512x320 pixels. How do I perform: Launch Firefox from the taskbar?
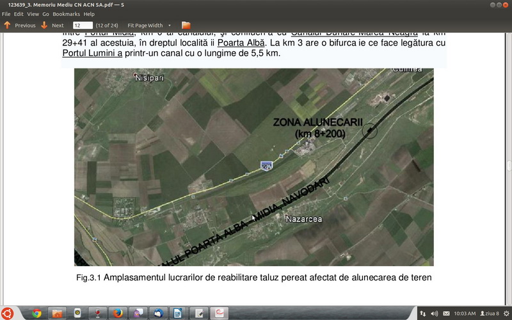pyautogui.click(x=117, y=313)
